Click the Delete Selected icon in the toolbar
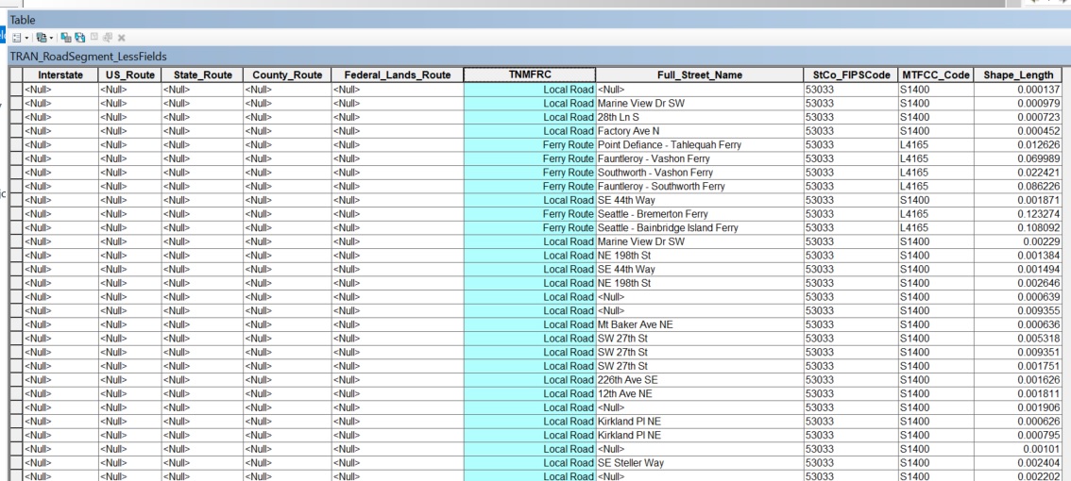Viewport: 1071px width, 481px height. [x=122, y=38]
